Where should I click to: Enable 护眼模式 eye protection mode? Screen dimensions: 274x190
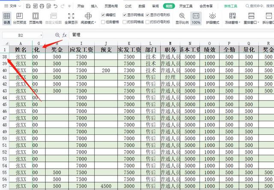point(212,18)
